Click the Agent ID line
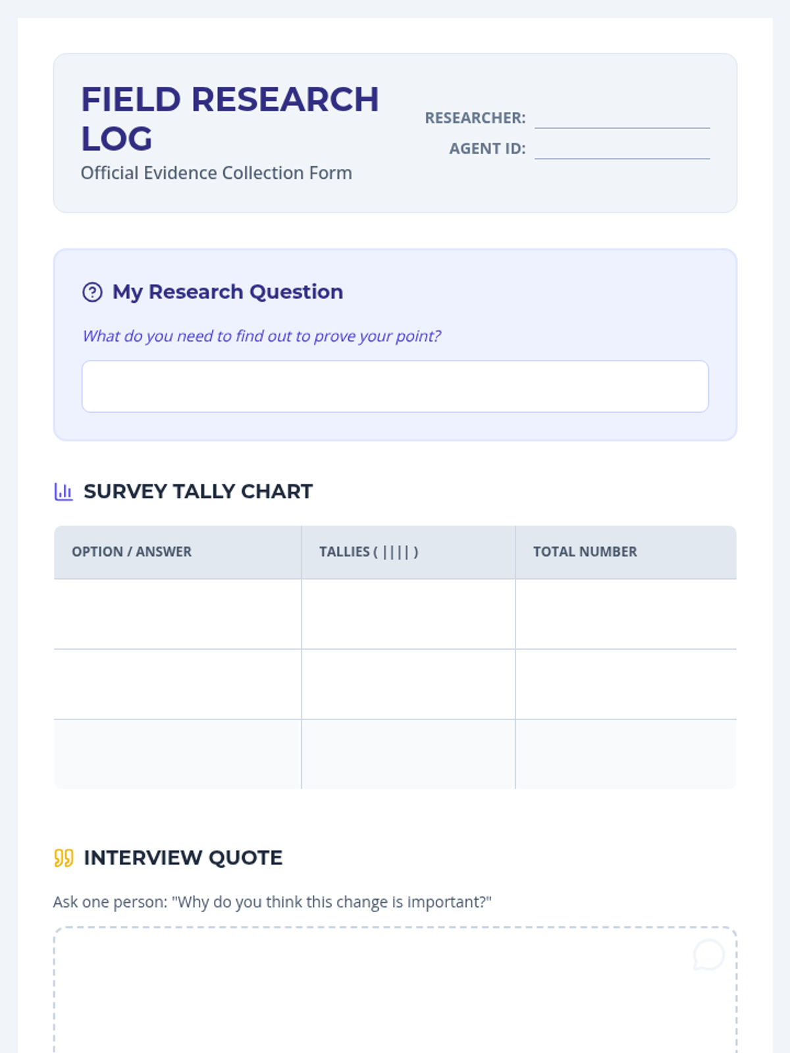This screenshot has height=1053, width=790. (x=622, y=149)
